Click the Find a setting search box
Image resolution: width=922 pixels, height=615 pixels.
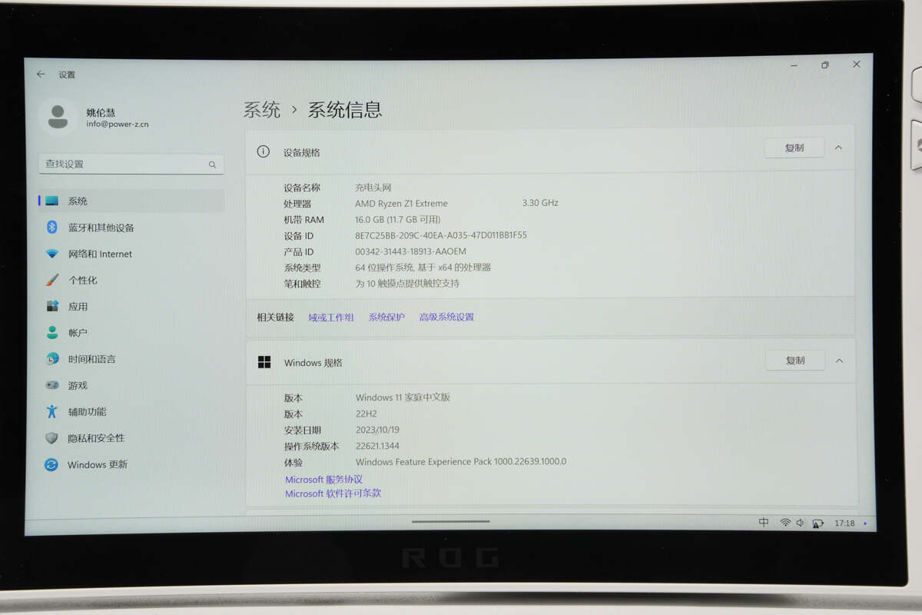[123, 164]
